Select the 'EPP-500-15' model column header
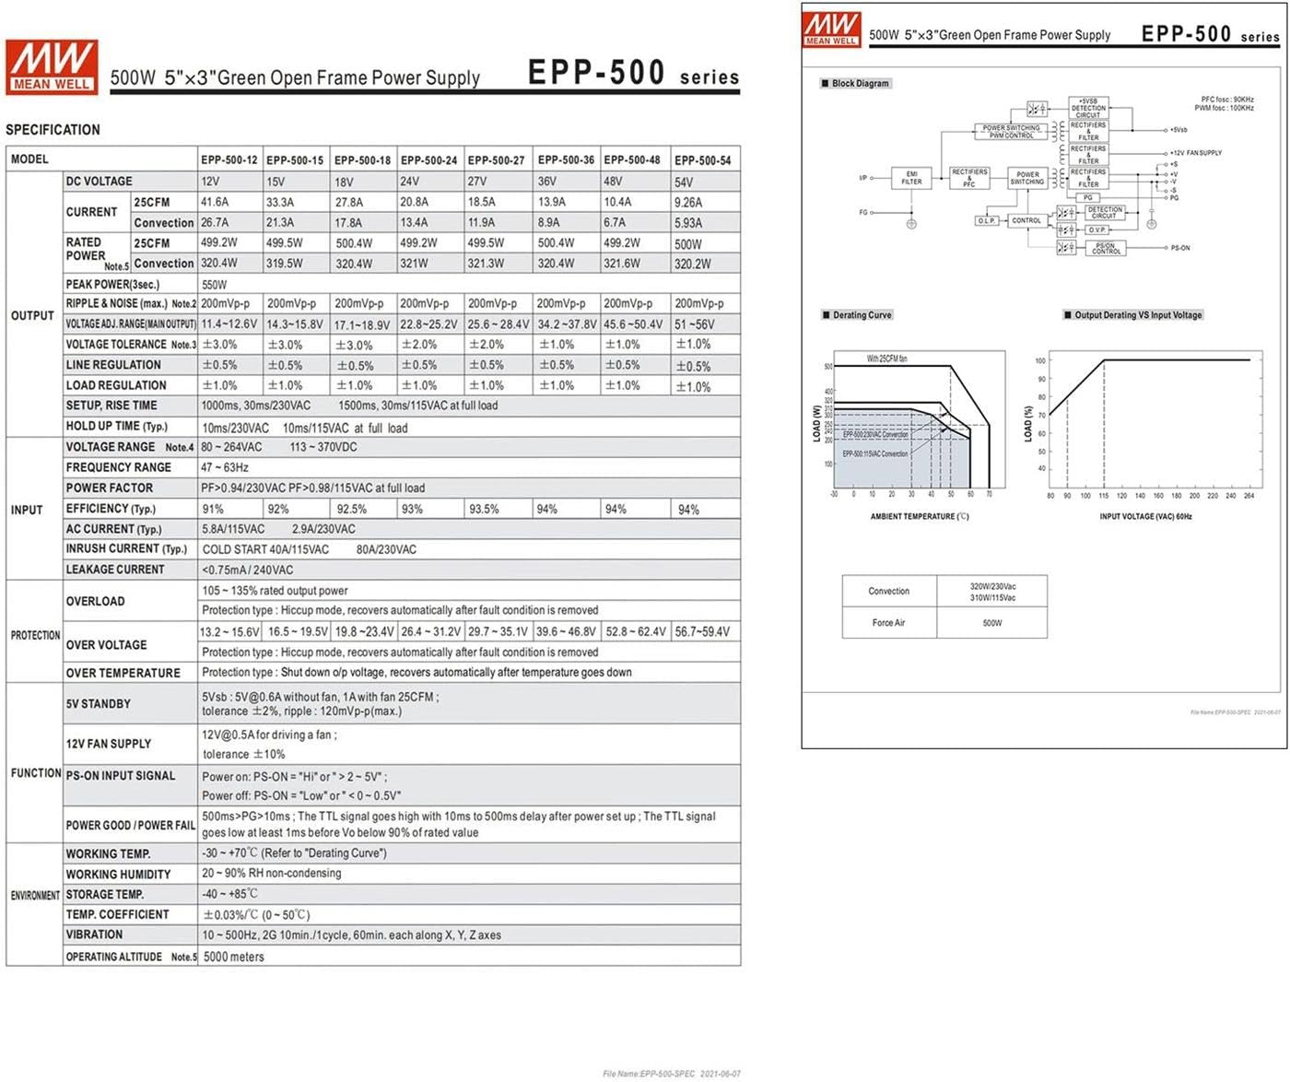 pos(295,160)
